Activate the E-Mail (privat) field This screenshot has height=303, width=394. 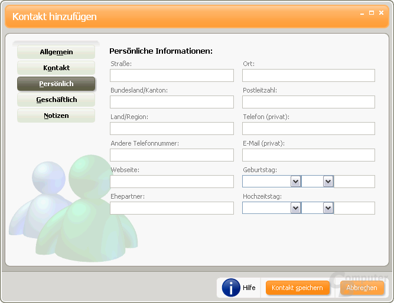(x=308, y=155)
